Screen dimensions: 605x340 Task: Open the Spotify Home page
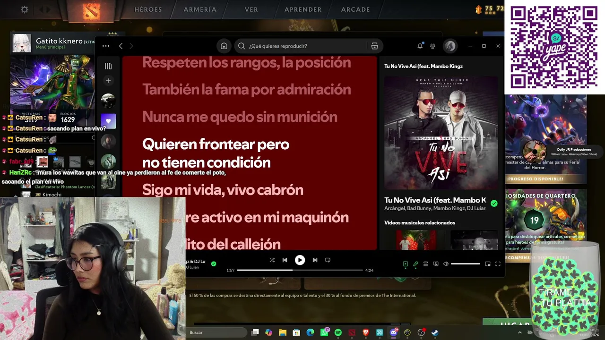[224, 46]
